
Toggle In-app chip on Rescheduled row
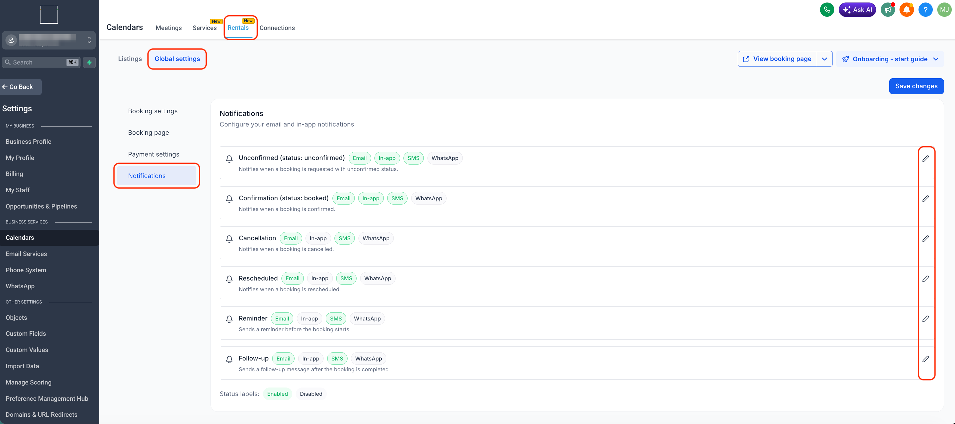[319, 278]
